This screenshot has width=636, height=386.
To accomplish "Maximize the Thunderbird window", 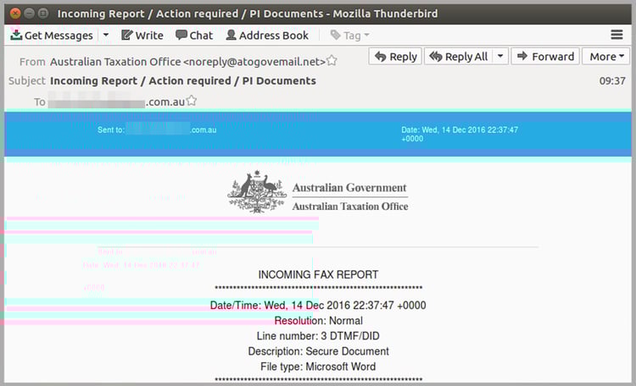I will click(43, 14).
